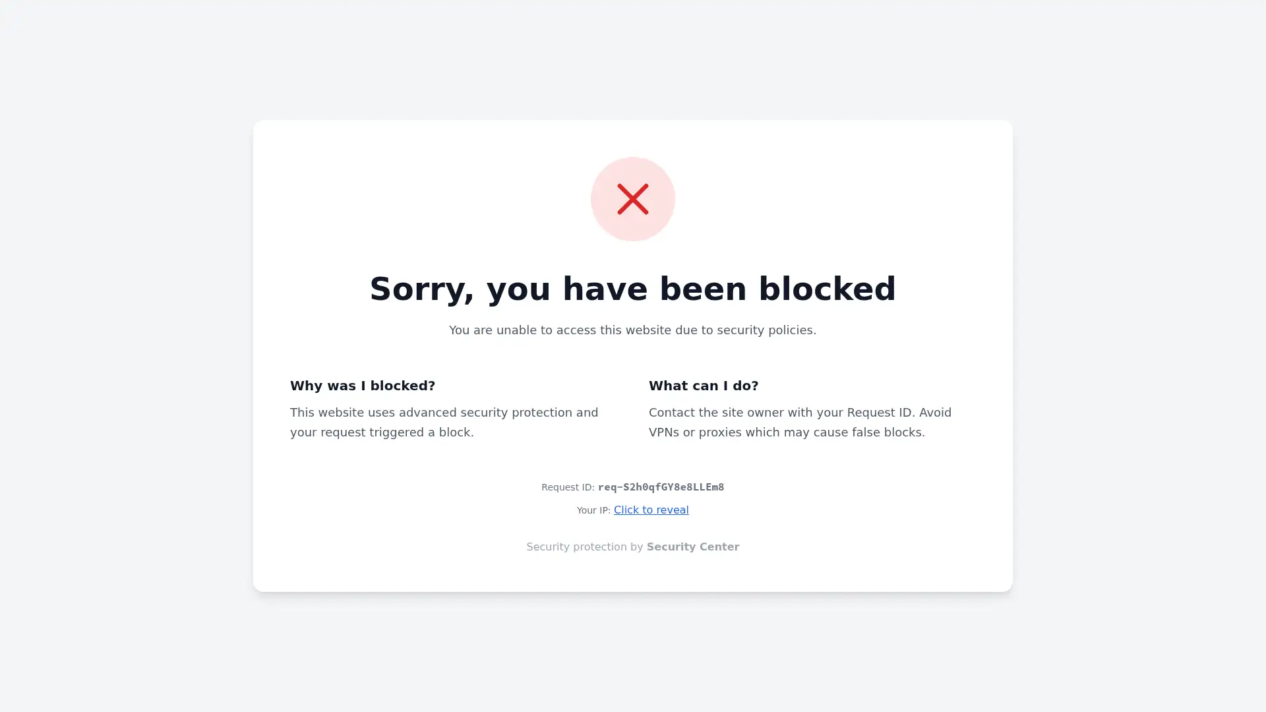Click the 'Security Center' bold text
The height and width of the screenshot is (712, 1266).
point(692,547)
